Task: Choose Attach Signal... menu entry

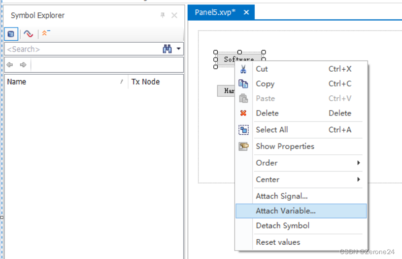Action: (x=301, y=197)
